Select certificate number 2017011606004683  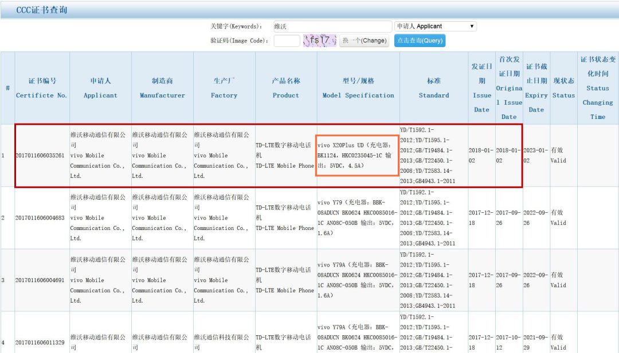[x=40, y=217]
